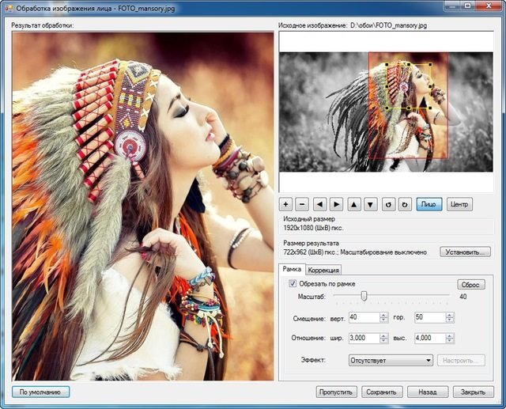
Task: Move frame up with up arrow button
Action: click(x=354, y=204)
